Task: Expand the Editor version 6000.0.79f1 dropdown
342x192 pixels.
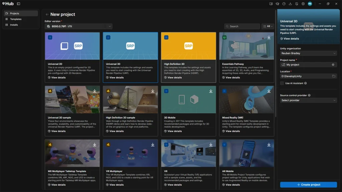Action: point(78,26)
